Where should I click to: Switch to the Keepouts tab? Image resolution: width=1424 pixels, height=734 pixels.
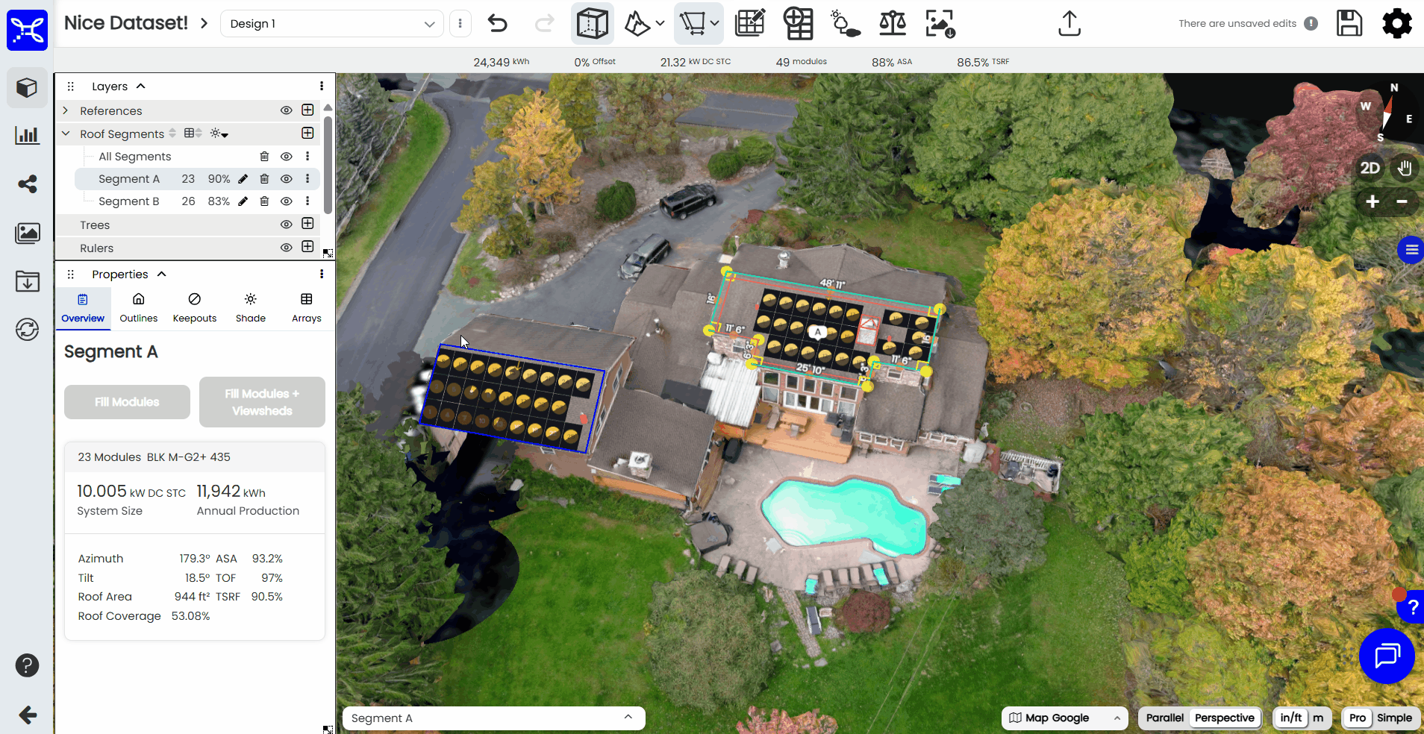point(194,307)
